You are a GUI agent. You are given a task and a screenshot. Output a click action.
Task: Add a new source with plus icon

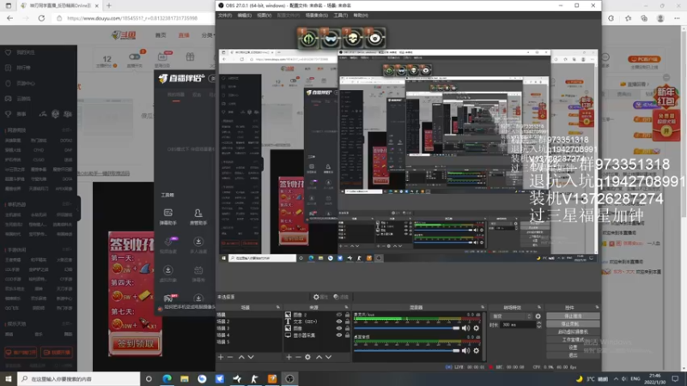(289, 357)
